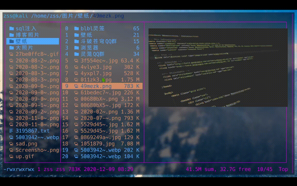This screenshot has height=186, width=297.
Task: Click the 27be0ffc8~.gif file
Action: [37, 54]
